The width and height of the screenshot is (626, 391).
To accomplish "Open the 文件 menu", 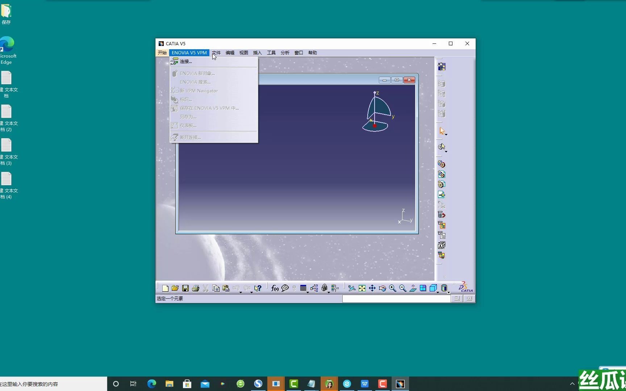I will 216,53.
